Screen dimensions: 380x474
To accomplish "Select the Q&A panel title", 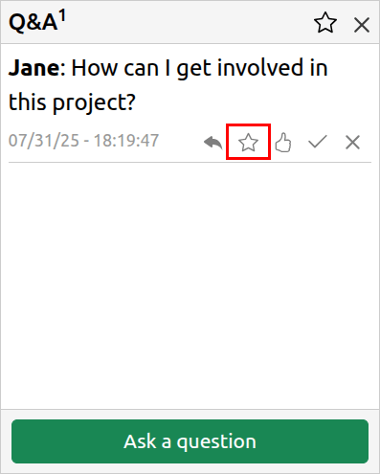I will tap(33, 22).
